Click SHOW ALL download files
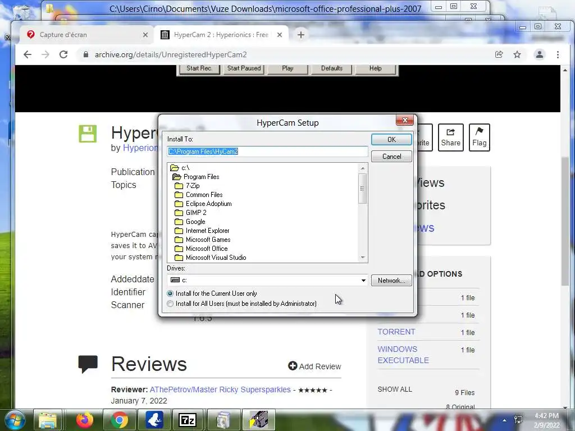Screen dimensions: 575x431 pos(395,389)
